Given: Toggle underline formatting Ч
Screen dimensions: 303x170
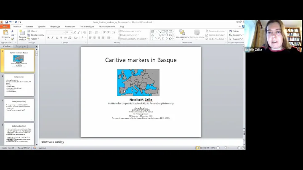Looking at the screenshot, I should [x=57, y=38].
